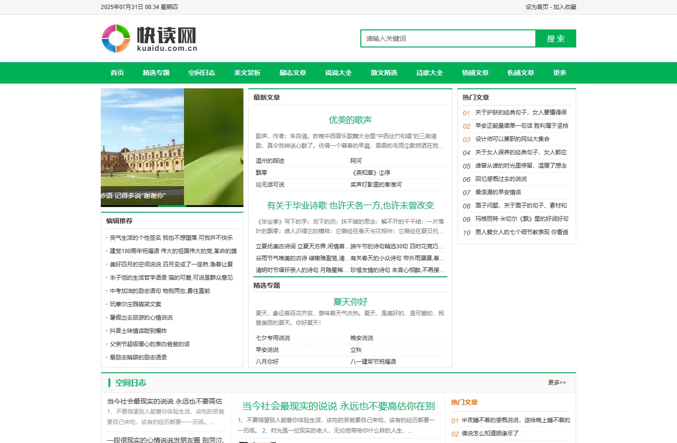
Task: Open 阿河 article link
Action: (356, 161)
